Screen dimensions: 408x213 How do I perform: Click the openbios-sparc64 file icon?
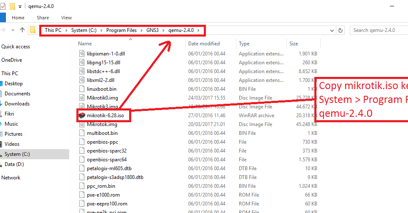point(82,159)
